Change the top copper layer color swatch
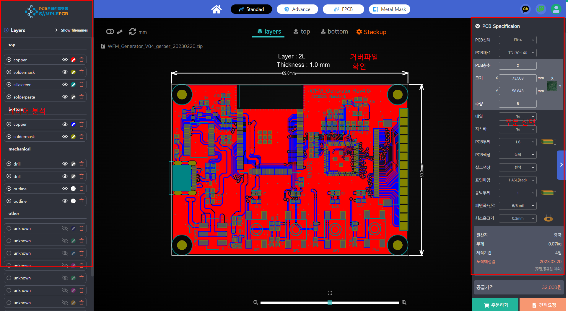568x311 pixels. [x=73, y=60]
